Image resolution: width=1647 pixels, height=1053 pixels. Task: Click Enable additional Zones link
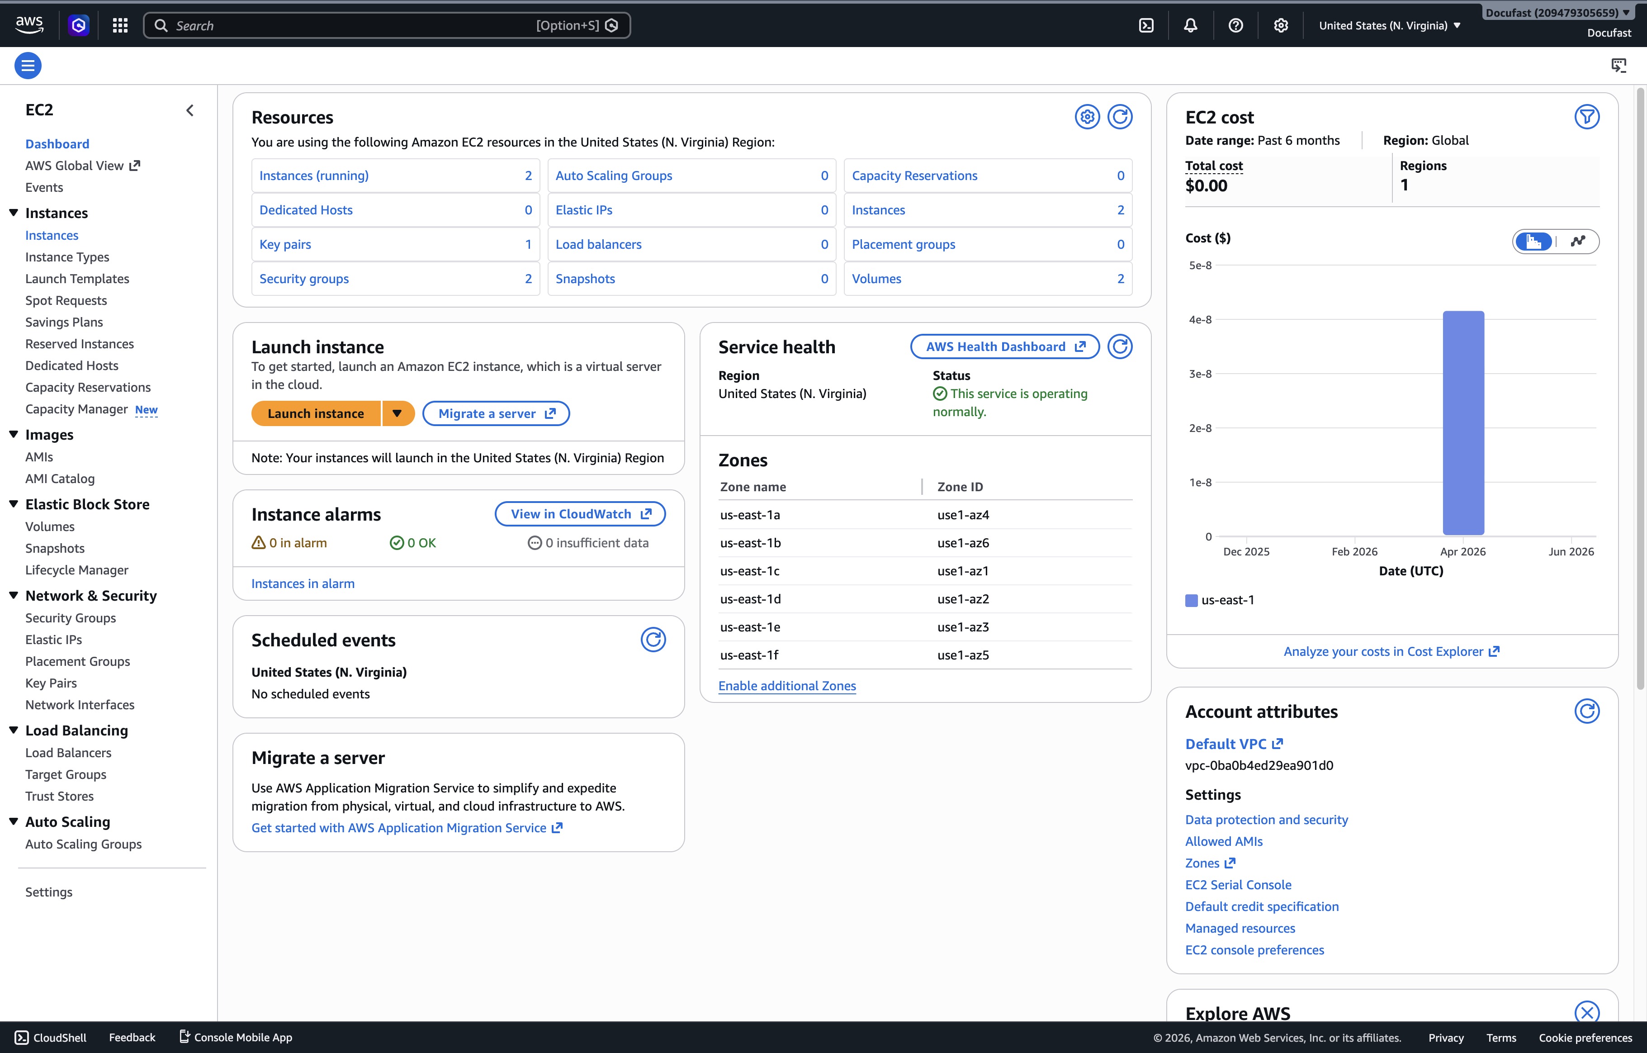click(787, 686)
